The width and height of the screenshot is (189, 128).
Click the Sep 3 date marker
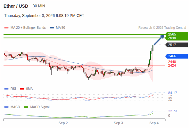click(118, 123)
